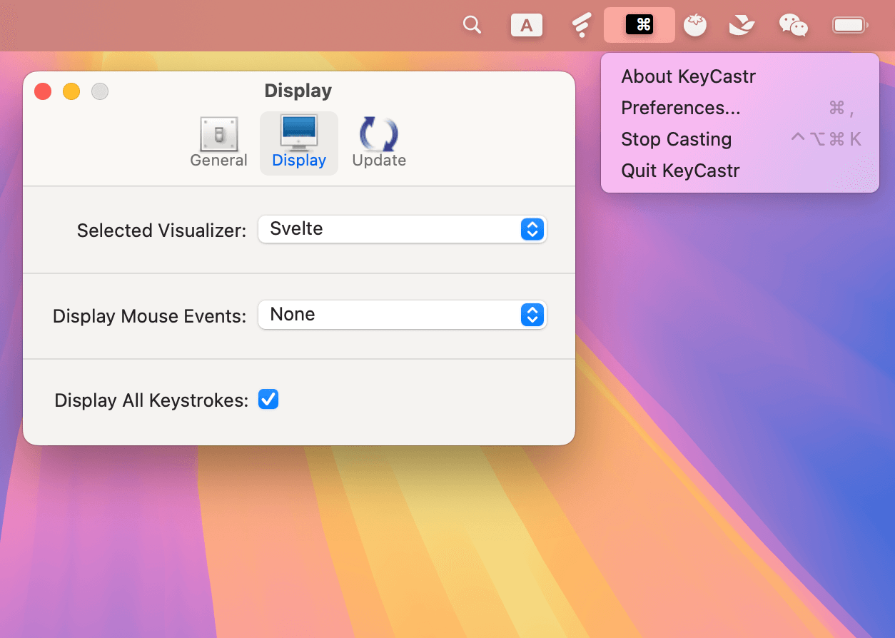895x638 pixels.
Task: Select the Display preferences tab
Action: (x=299, y=143)
